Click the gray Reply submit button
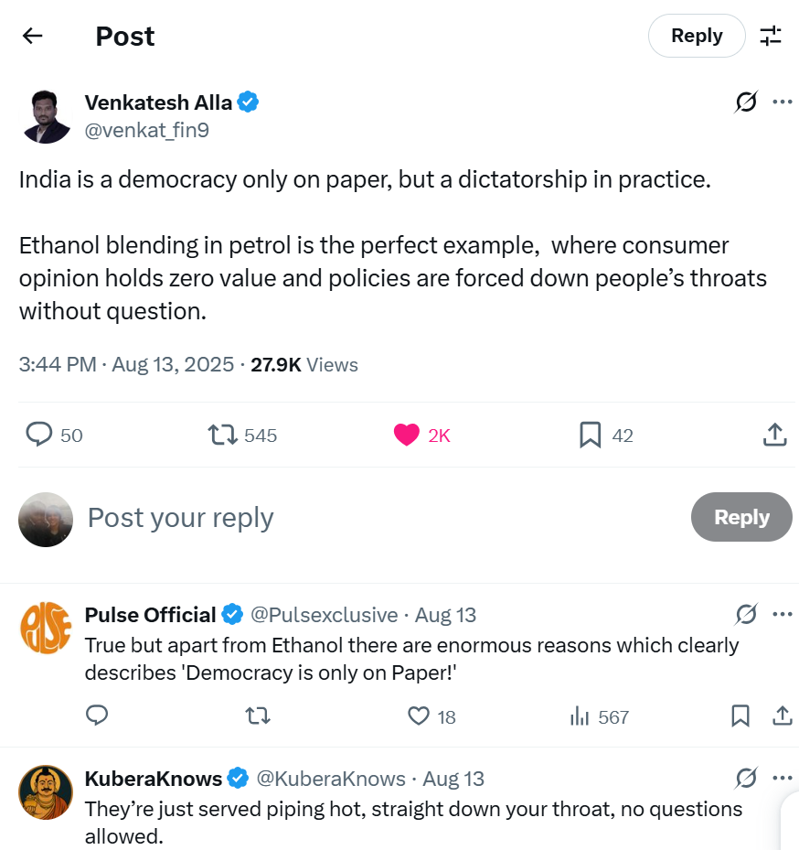 pos(741,517)
